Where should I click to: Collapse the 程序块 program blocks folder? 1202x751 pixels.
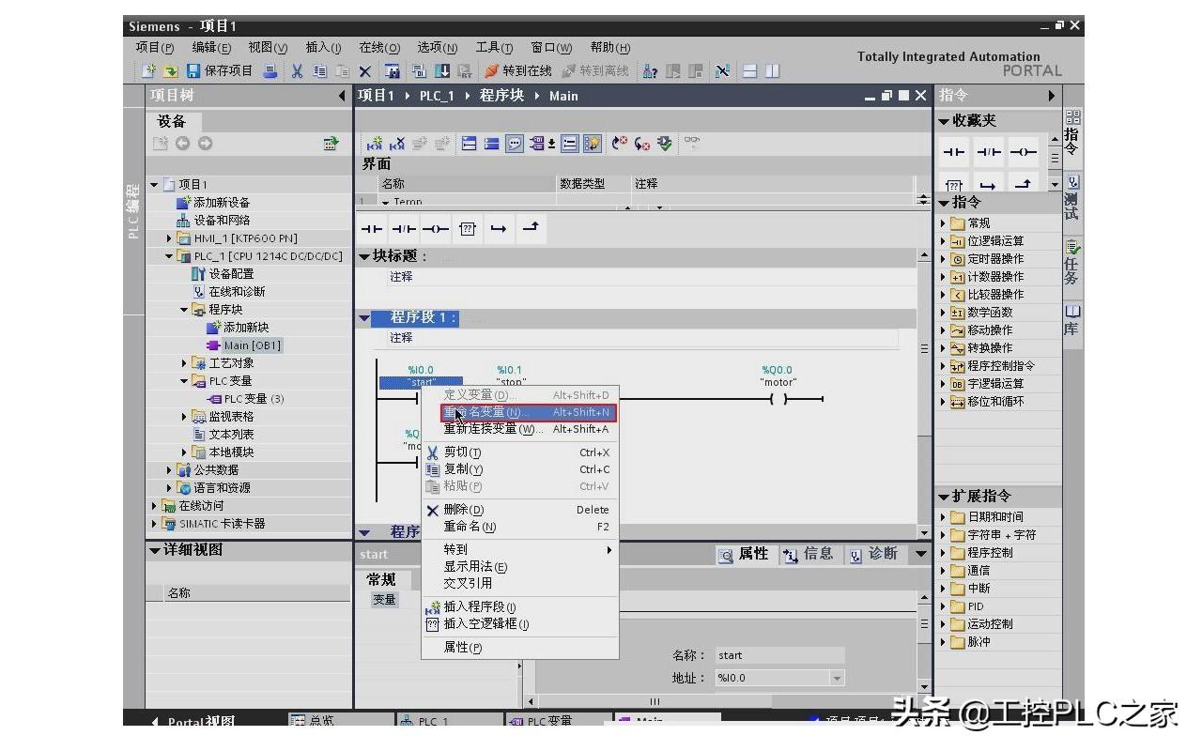pos(184,310)
